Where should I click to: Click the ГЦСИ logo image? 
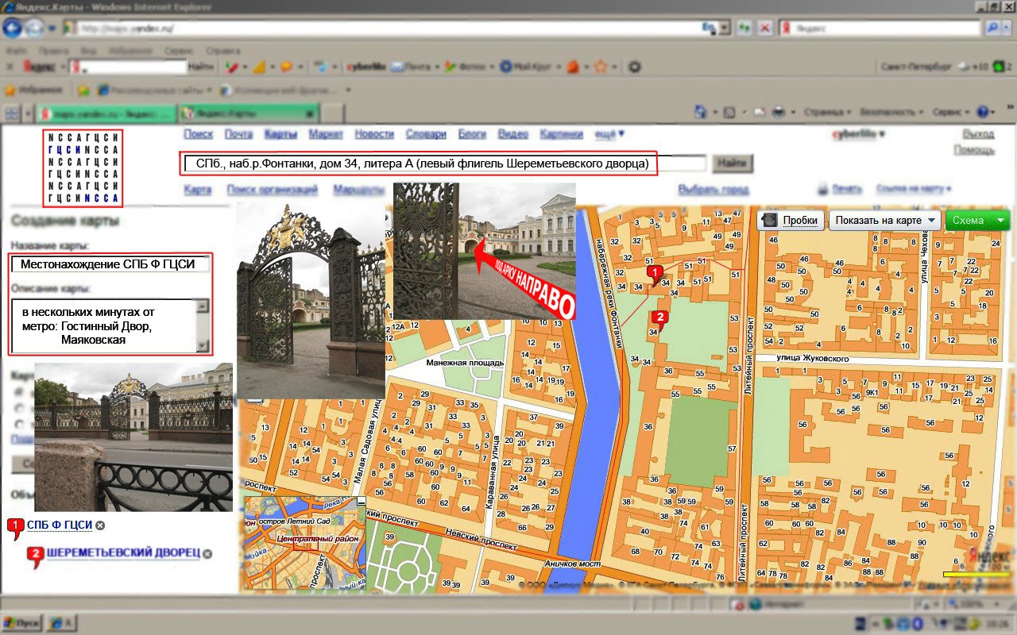(83, 167)
